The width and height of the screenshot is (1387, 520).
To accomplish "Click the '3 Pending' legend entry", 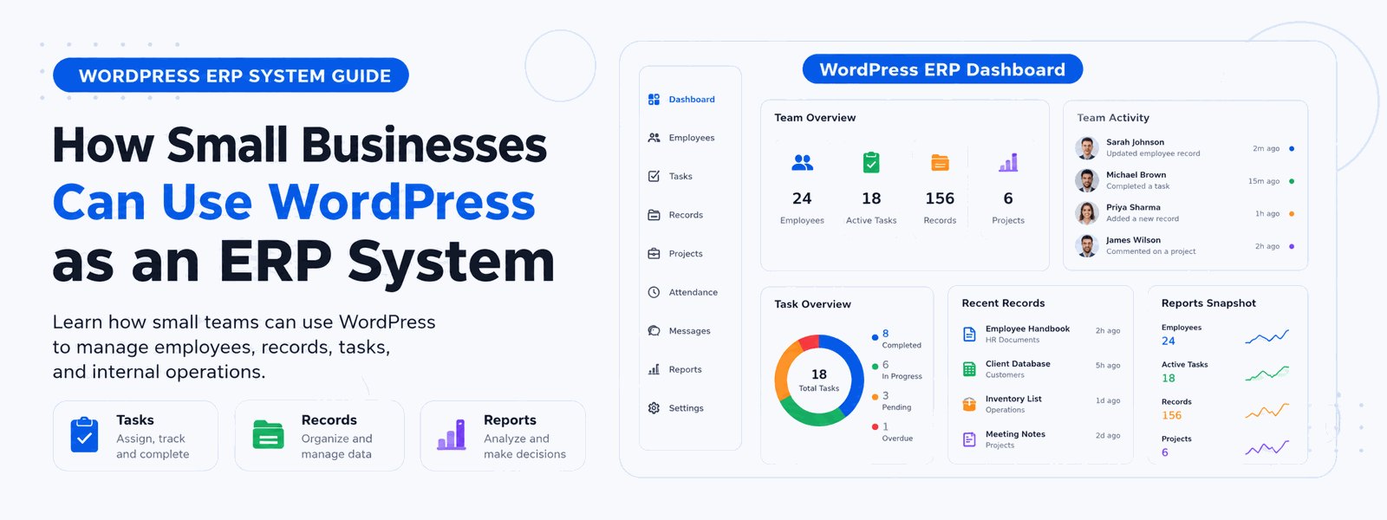I will click(x=892, y=401).
